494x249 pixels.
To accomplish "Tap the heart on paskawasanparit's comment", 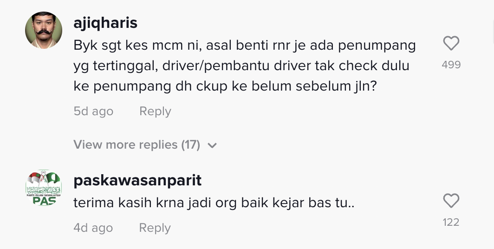I will 451,201.
